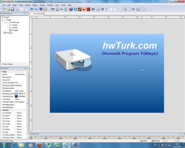Screen dimensions: 185x148
Task: Create a new project with the toolbar icon
Action: (3, 9)
